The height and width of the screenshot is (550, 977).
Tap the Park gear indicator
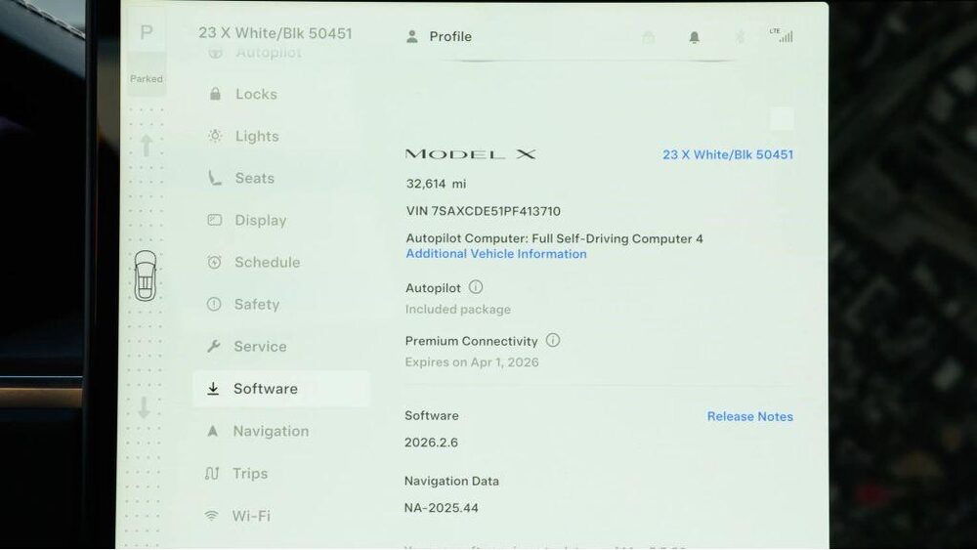point(147,33)
